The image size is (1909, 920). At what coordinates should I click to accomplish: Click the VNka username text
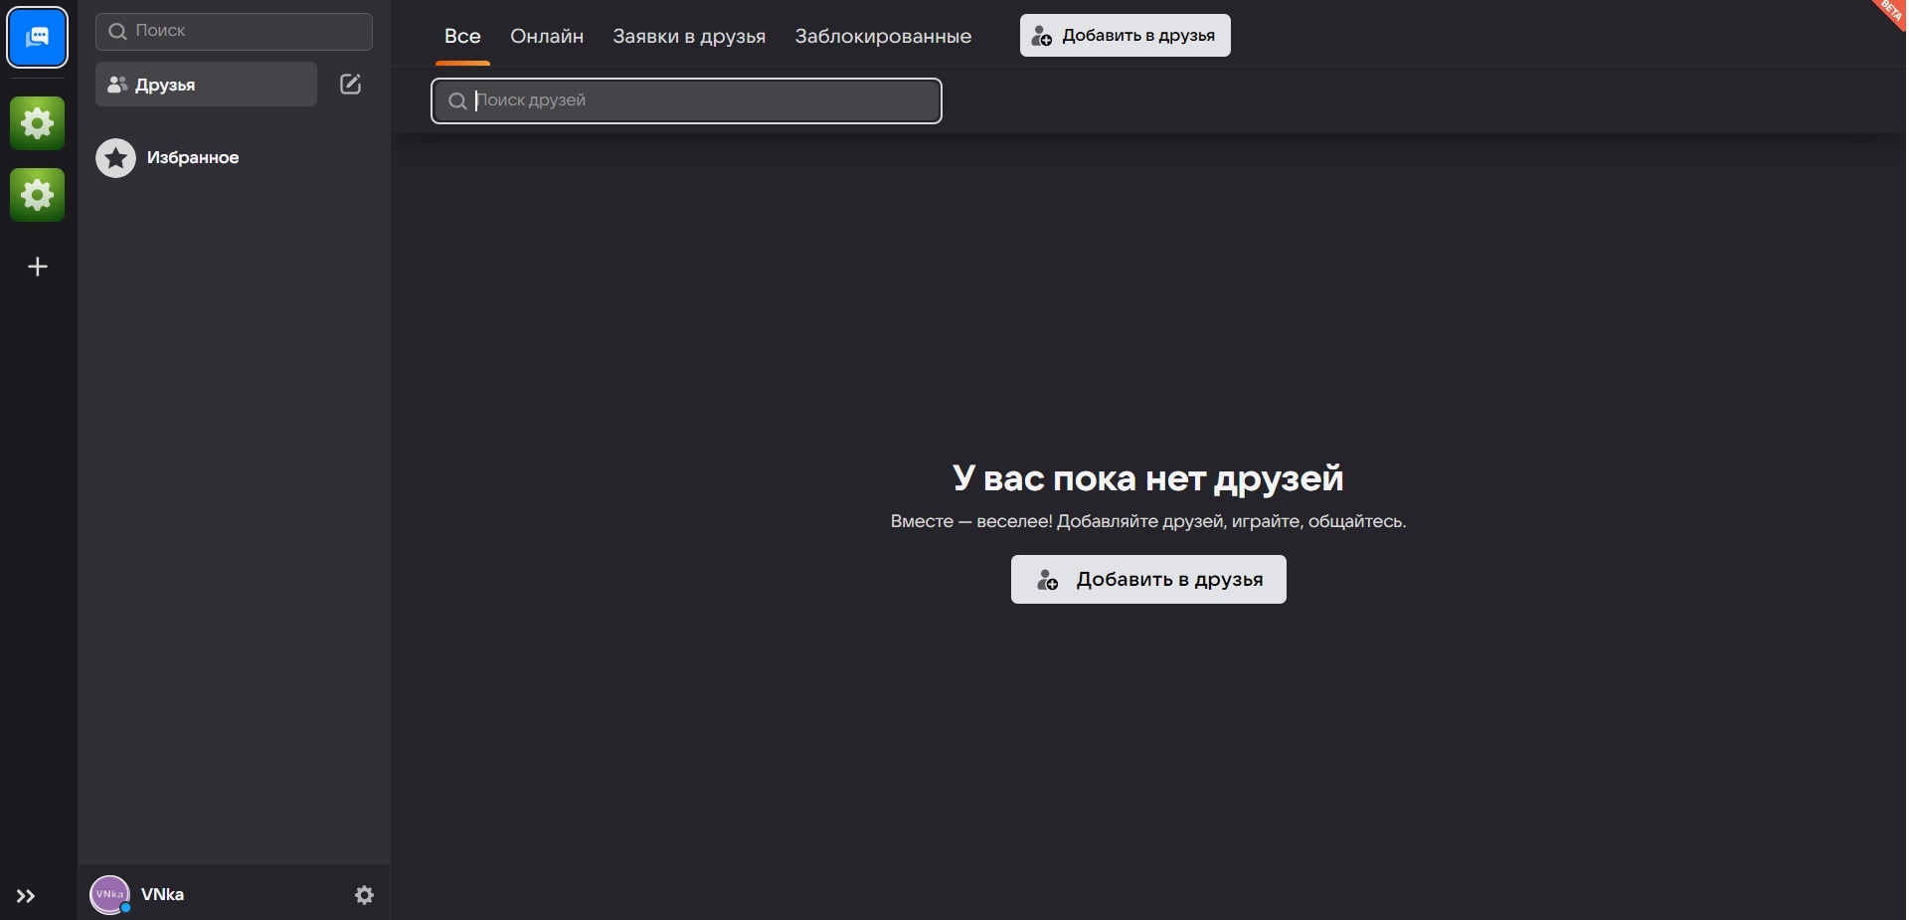tap(162, 895)
